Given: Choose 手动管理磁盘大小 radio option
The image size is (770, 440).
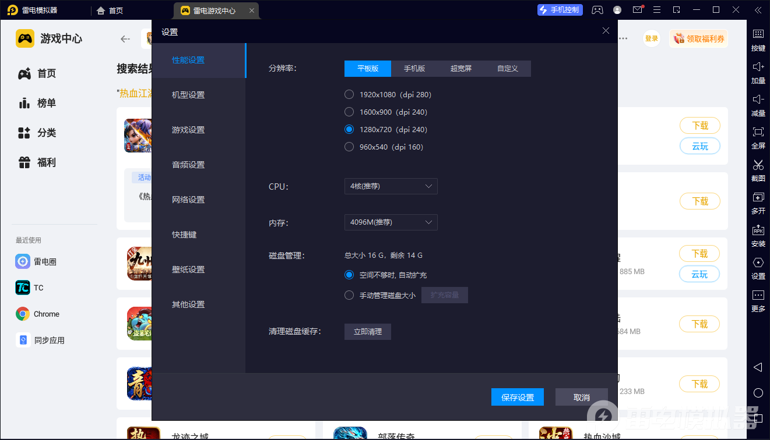Looking at the screenshot, I should [349, 295].
